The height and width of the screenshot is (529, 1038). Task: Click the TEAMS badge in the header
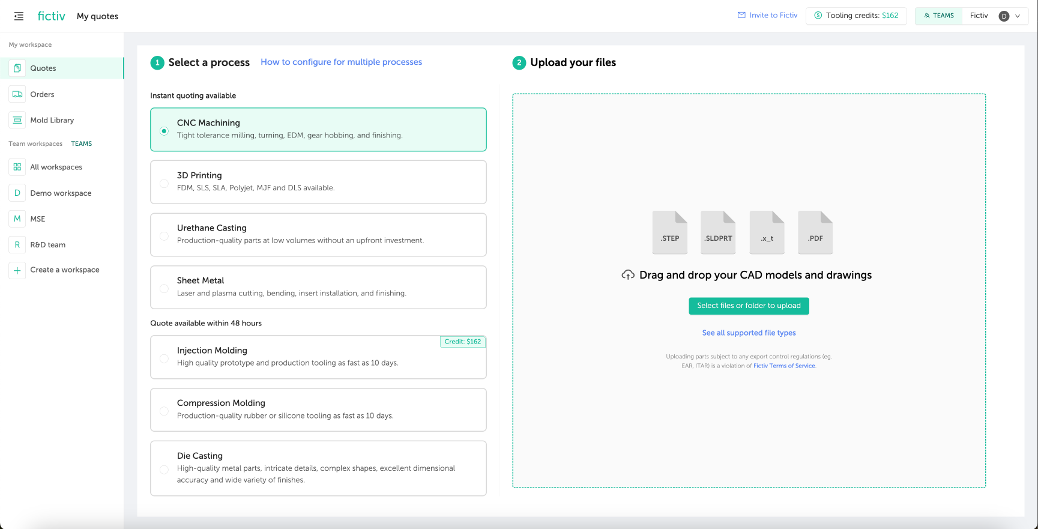pyautogui.click(x=938, y=16)
